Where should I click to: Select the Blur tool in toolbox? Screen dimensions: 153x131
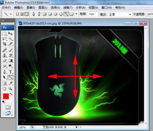4,66
